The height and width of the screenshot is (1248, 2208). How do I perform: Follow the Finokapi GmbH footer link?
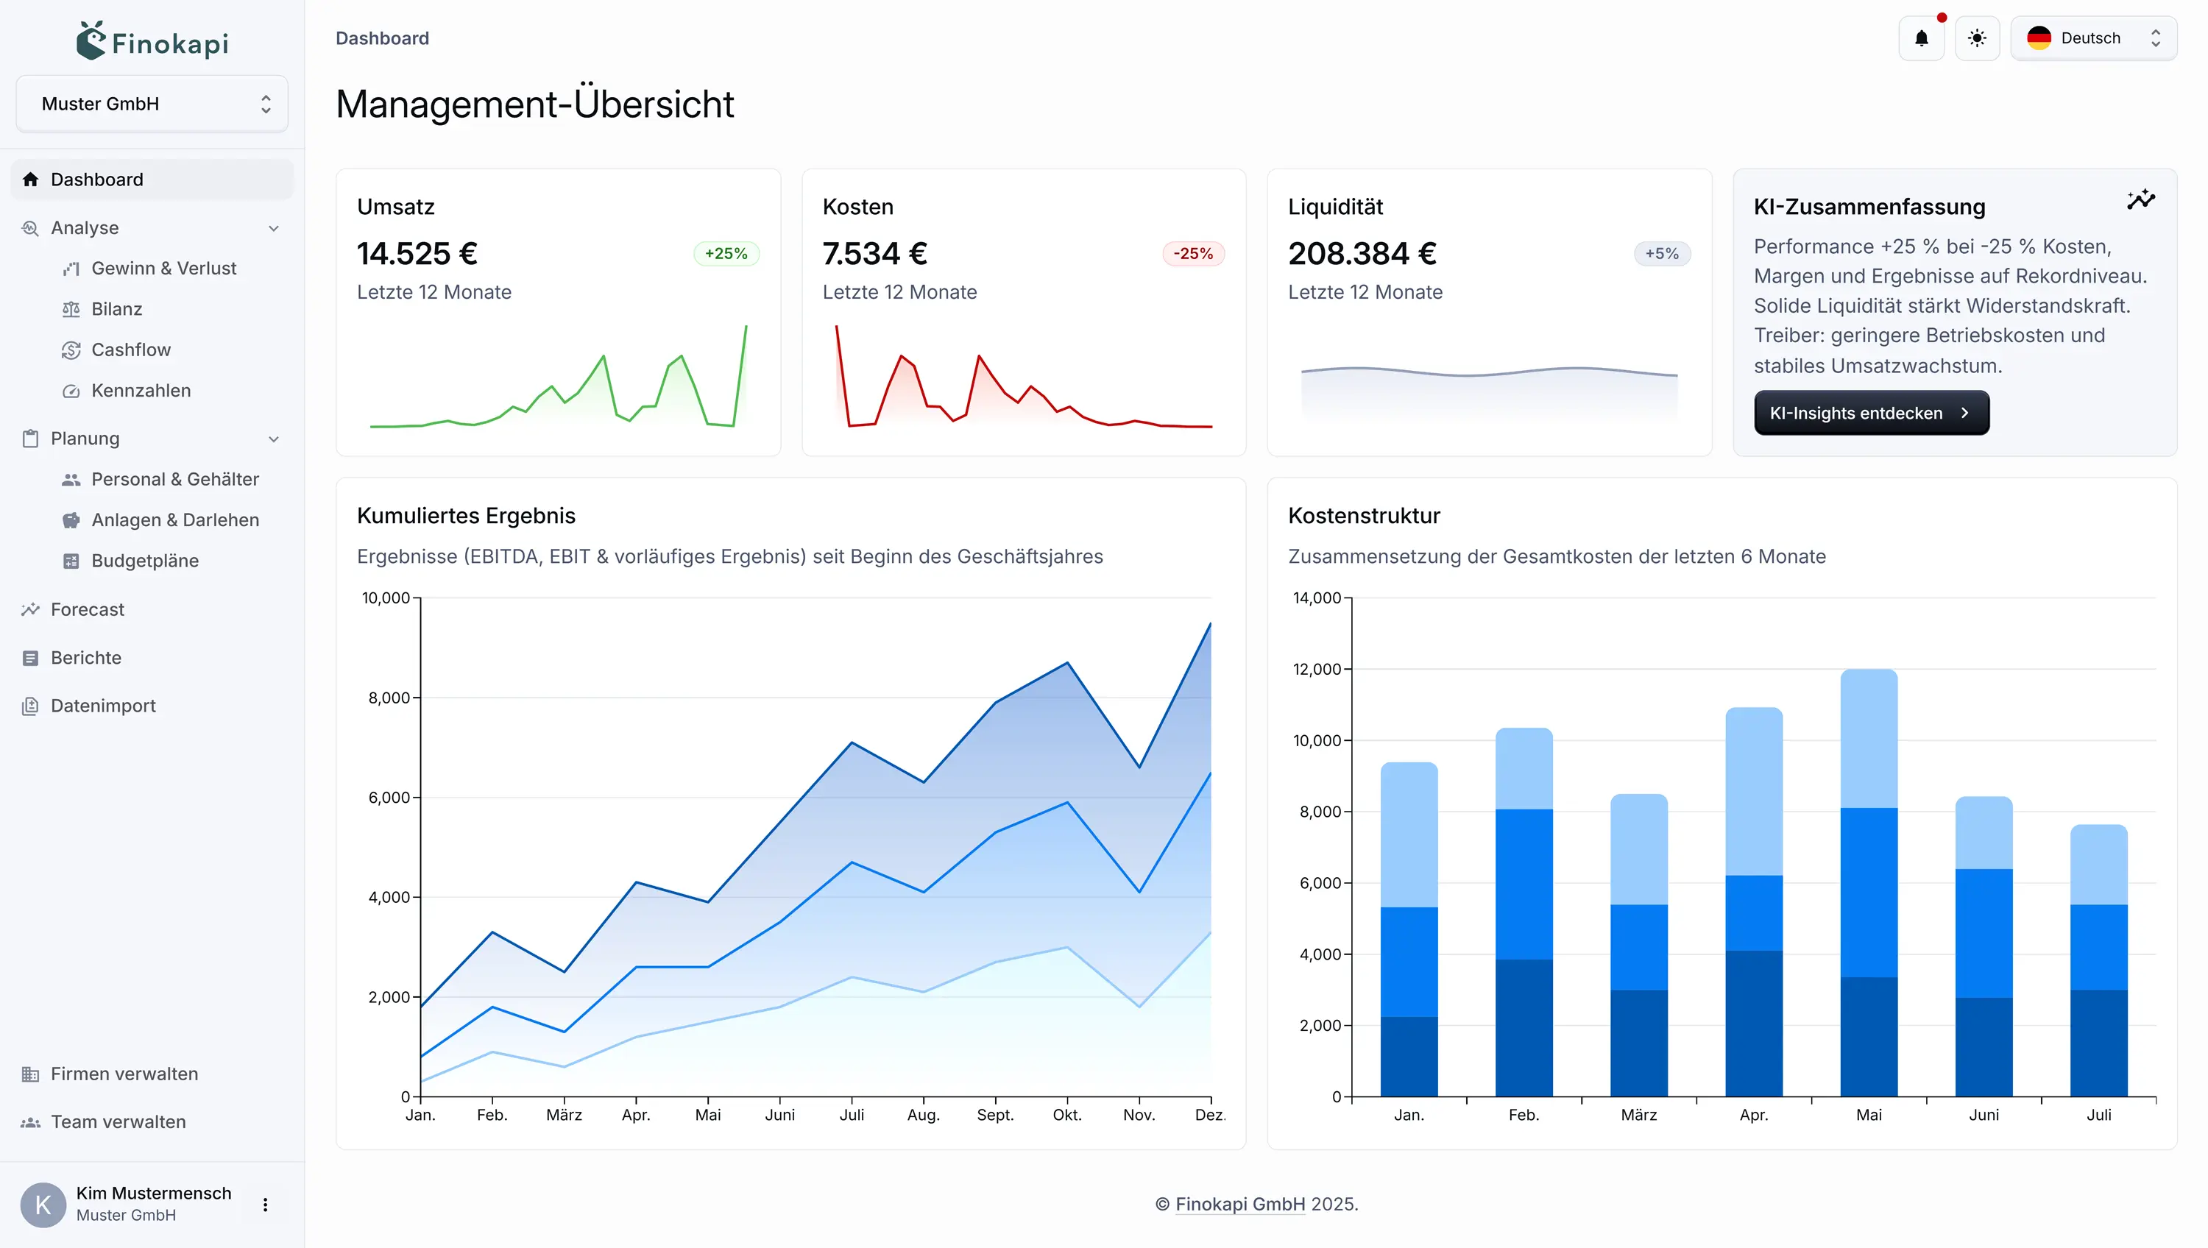coord(1239,1203)
